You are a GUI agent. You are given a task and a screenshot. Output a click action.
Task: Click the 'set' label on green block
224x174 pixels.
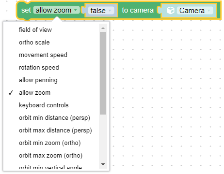(x=26, y=10)
